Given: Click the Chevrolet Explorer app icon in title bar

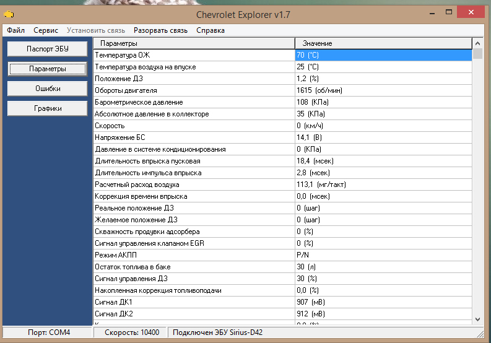Looking at the screenshot, I should click(x=9, y=14).
